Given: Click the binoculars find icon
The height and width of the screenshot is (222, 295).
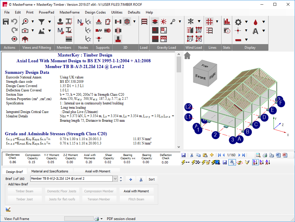Looking at the screenshot, I should pyautogui.click(x=232, y=162).
